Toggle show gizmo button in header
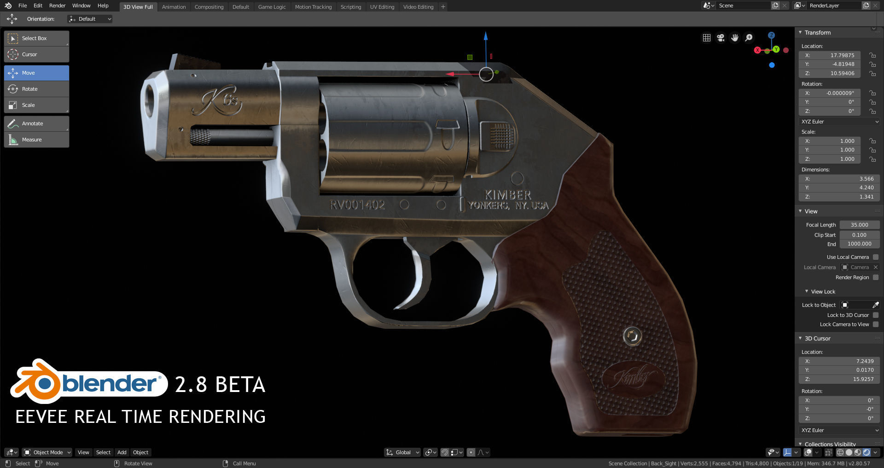This screenshot has height=468, width=884. tap(787, 452)
